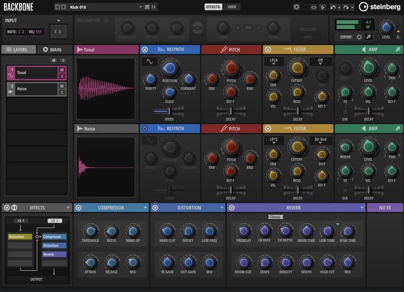Viewport: 404px width, 292px height.
Task: Select the yellow Distortion slot in FX 1
Action: [20, 237]
